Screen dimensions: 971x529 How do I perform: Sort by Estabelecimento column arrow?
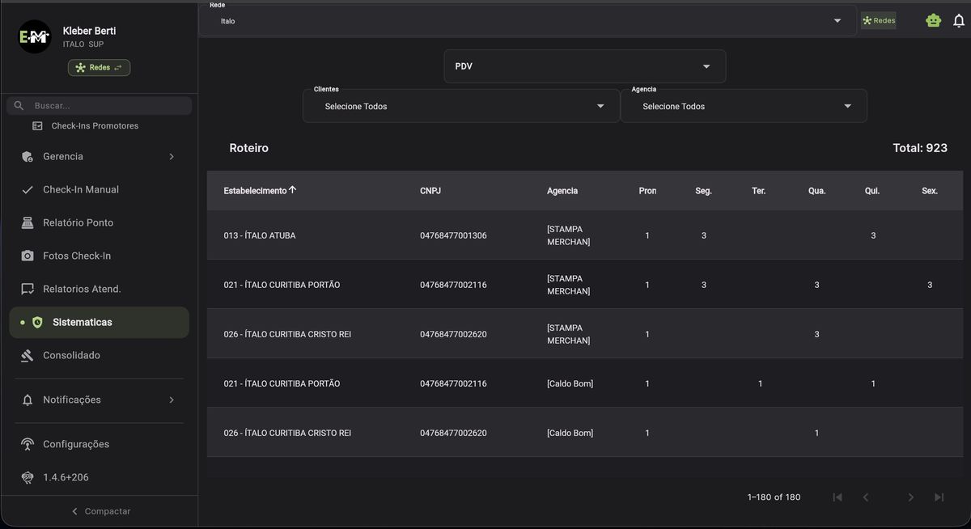tap(293, 190)
